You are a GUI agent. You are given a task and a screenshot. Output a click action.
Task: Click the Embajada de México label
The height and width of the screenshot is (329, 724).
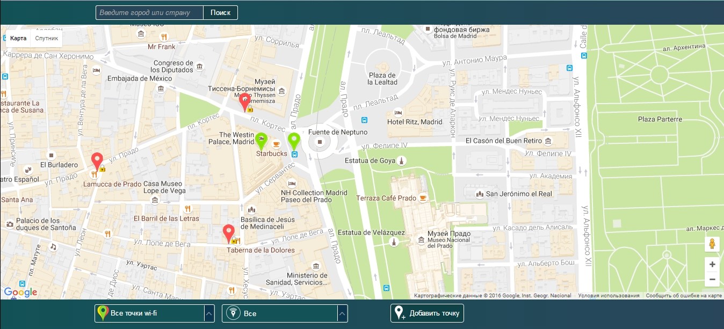pos(140,78)
